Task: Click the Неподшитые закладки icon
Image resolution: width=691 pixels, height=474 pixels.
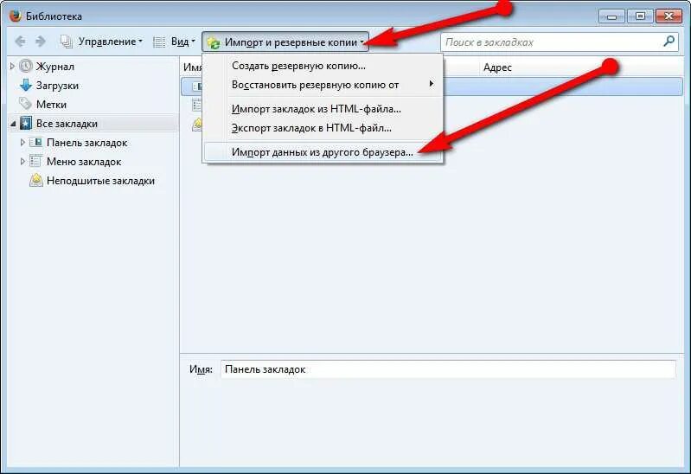Action: pos(36,180)
